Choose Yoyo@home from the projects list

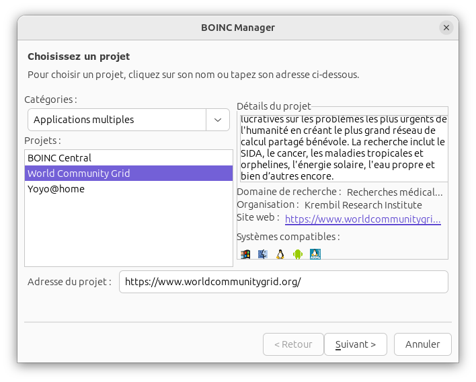pos(56,189)
